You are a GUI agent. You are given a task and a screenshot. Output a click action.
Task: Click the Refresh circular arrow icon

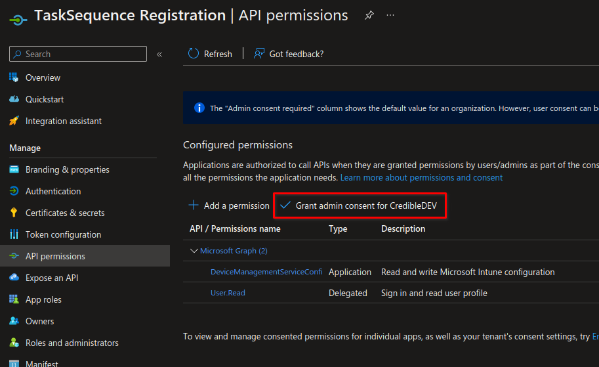tap(194, 54)
